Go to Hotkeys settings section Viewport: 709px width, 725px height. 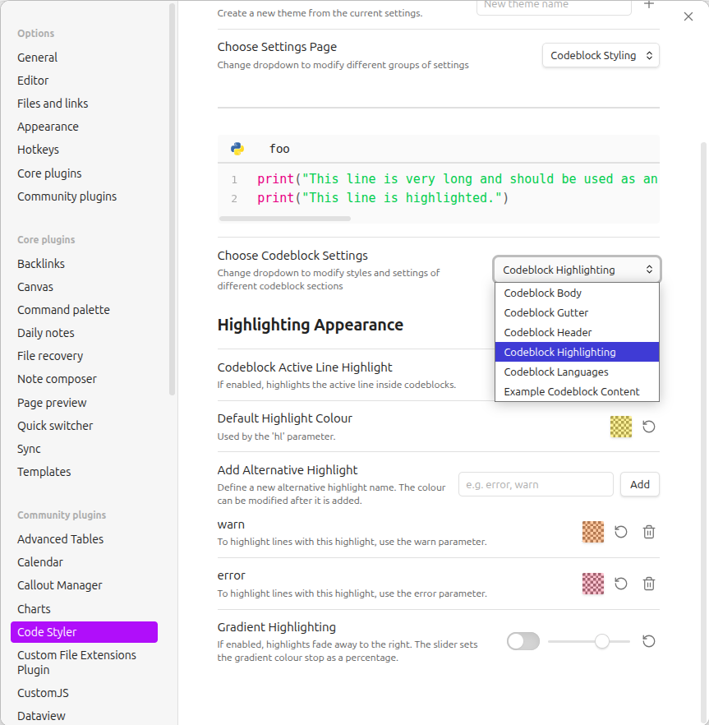point(38,150)
